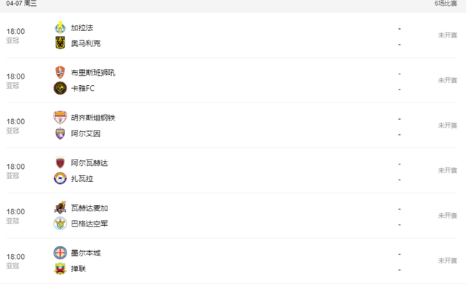Open the 阿尔瓦赫达 maroon crest icon
The width and height of the screenshot is (470, 285).
[x=60, y=162]
